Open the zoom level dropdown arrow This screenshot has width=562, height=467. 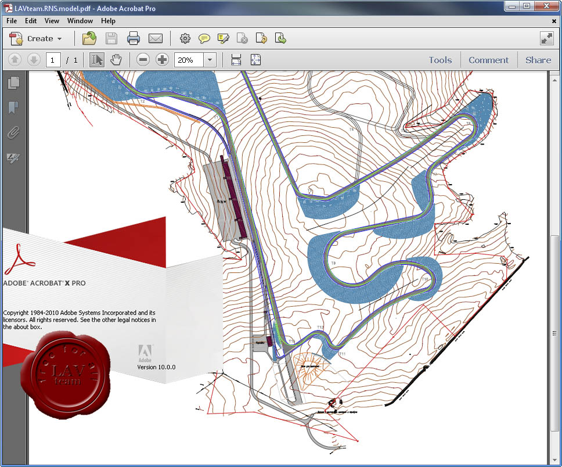pos(210,60)
